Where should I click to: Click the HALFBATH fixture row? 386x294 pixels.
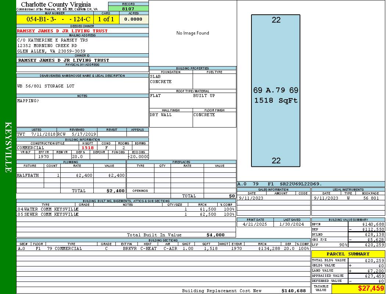(x=71, y=175)
